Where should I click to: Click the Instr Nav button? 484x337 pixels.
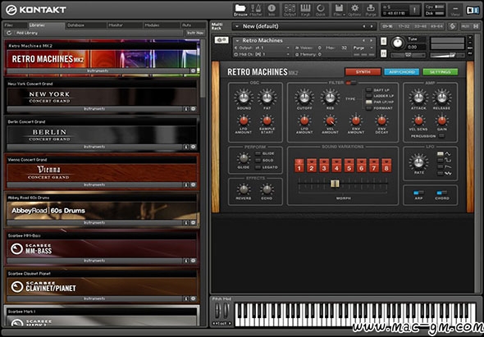(194, 33)
